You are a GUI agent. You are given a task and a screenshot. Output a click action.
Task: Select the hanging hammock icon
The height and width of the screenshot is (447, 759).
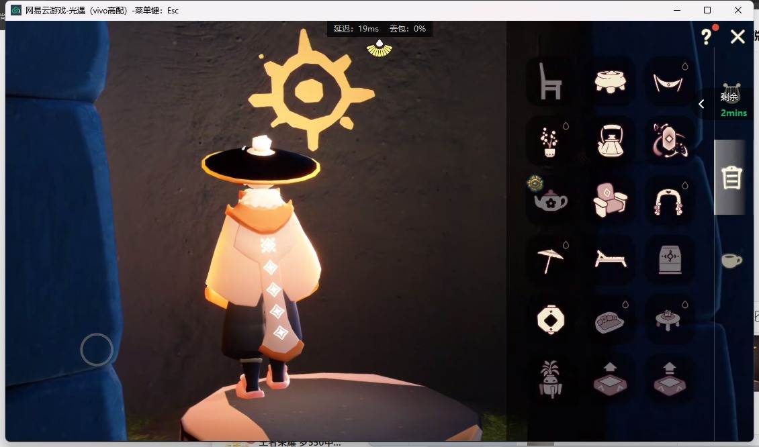pyautogui.click(x=668, y=83)
